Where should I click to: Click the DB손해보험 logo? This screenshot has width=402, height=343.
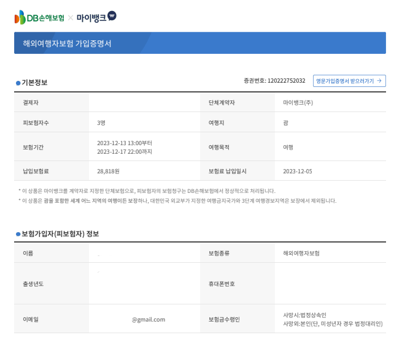(39, 17)
